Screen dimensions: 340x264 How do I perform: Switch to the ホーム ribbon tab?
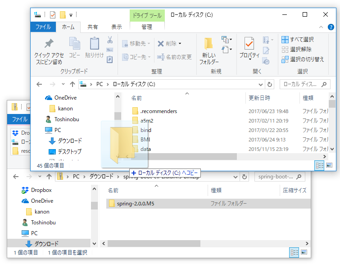tap(68, 27)
